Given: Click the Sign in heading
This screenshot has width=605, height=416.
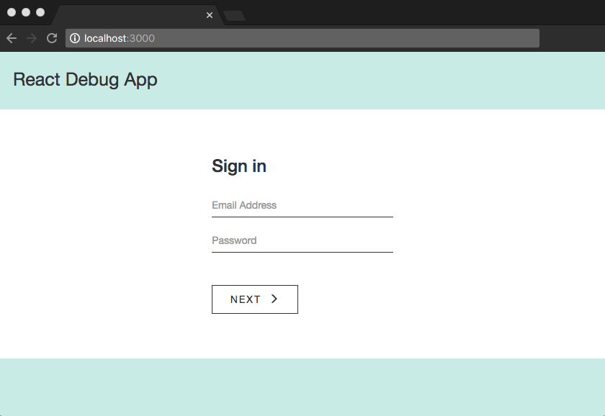Looking at the screenshot, I should coord(239,166).
